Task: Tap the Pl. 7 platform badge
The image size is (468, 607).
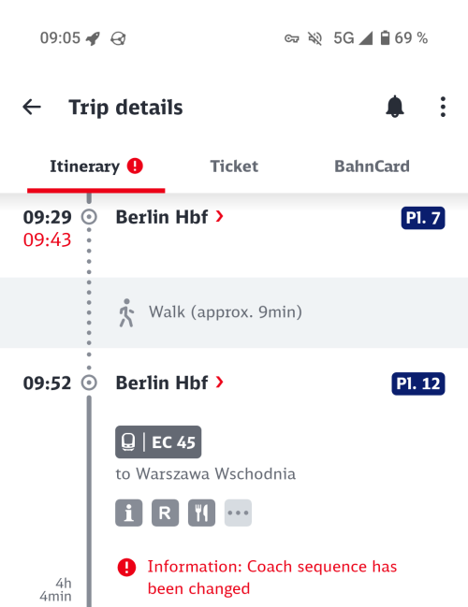Action: 423,218
